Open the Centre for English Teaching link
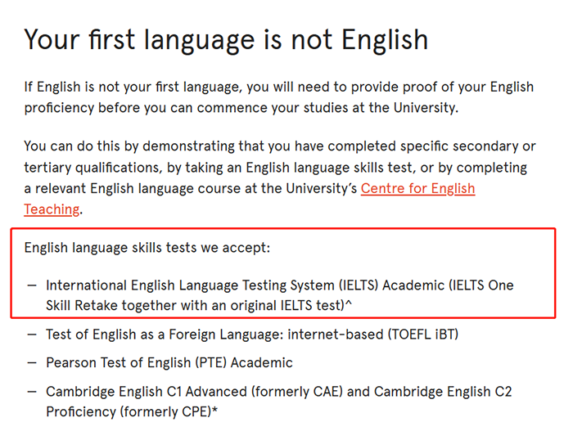The width and height of the screenshot is (573, 440). tap(417, 189)
